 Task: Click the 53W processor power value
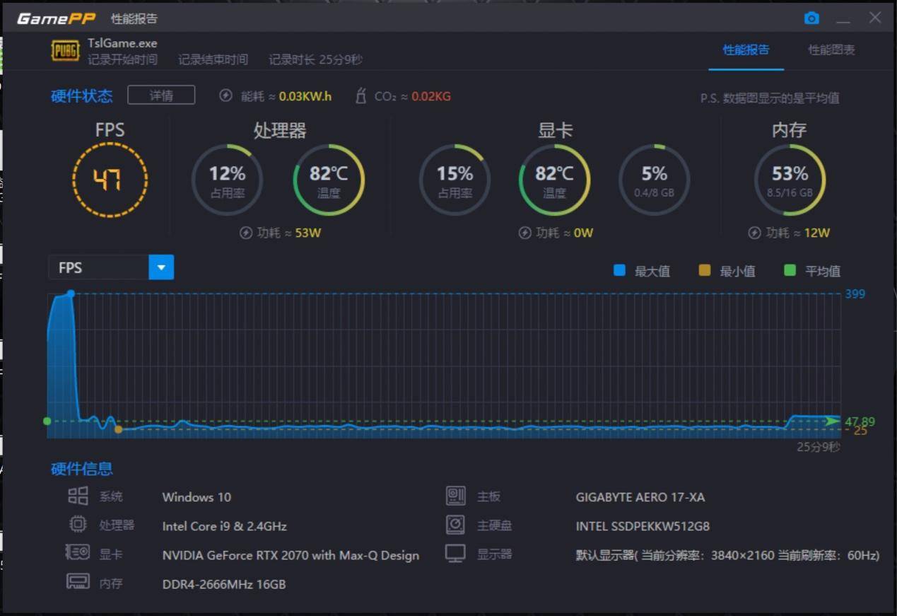[308, 233]
